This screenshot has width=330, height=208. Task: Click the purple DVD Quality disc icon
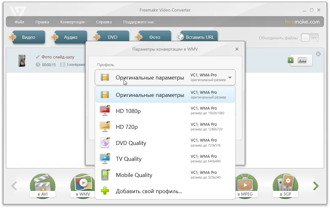pos(105,143)
